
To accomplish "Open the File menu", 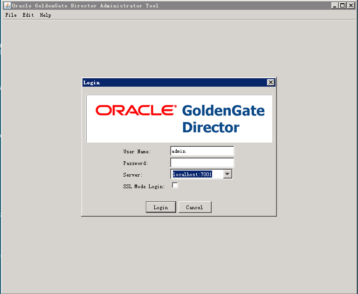I will pos(11,15).
